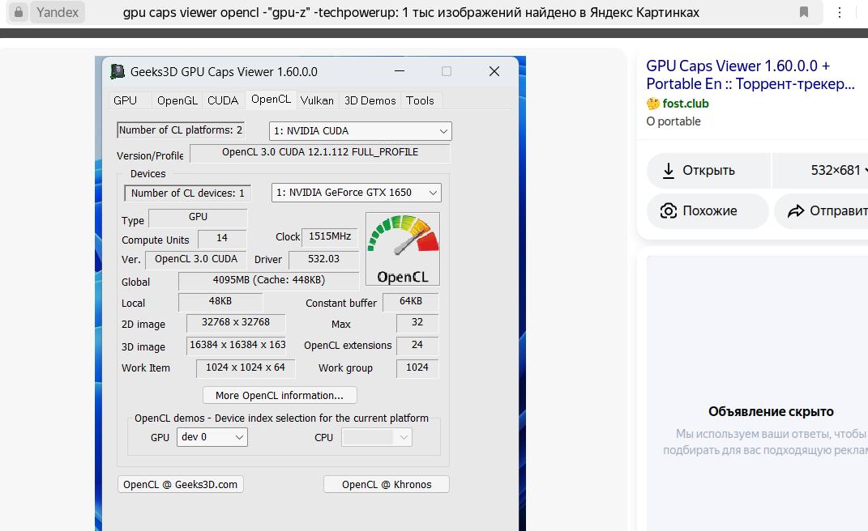Click the Yandex label in address bar
This screenshot has height=531, width=868.
click(58, 12)
